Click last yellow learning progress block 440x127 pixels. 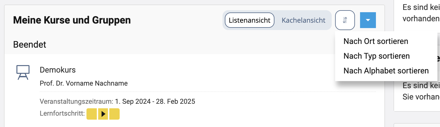(x=114, y=114)
